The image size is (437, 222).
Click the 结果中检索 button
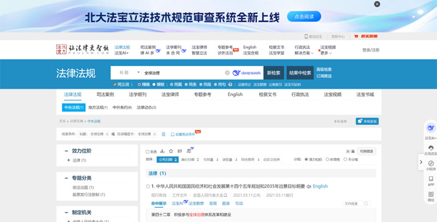pyautogui.click(x=300, y=73)
